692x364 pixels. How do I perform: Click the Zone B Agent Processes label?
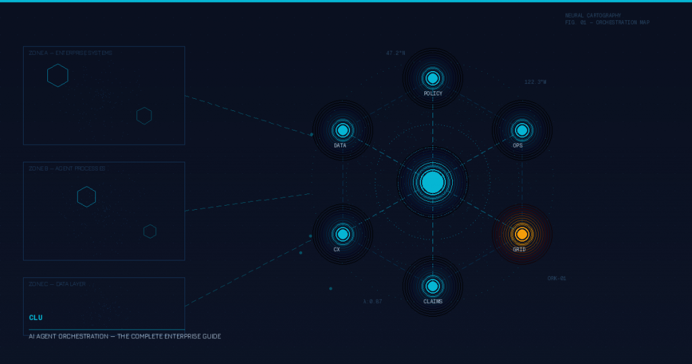click(67, 168)
